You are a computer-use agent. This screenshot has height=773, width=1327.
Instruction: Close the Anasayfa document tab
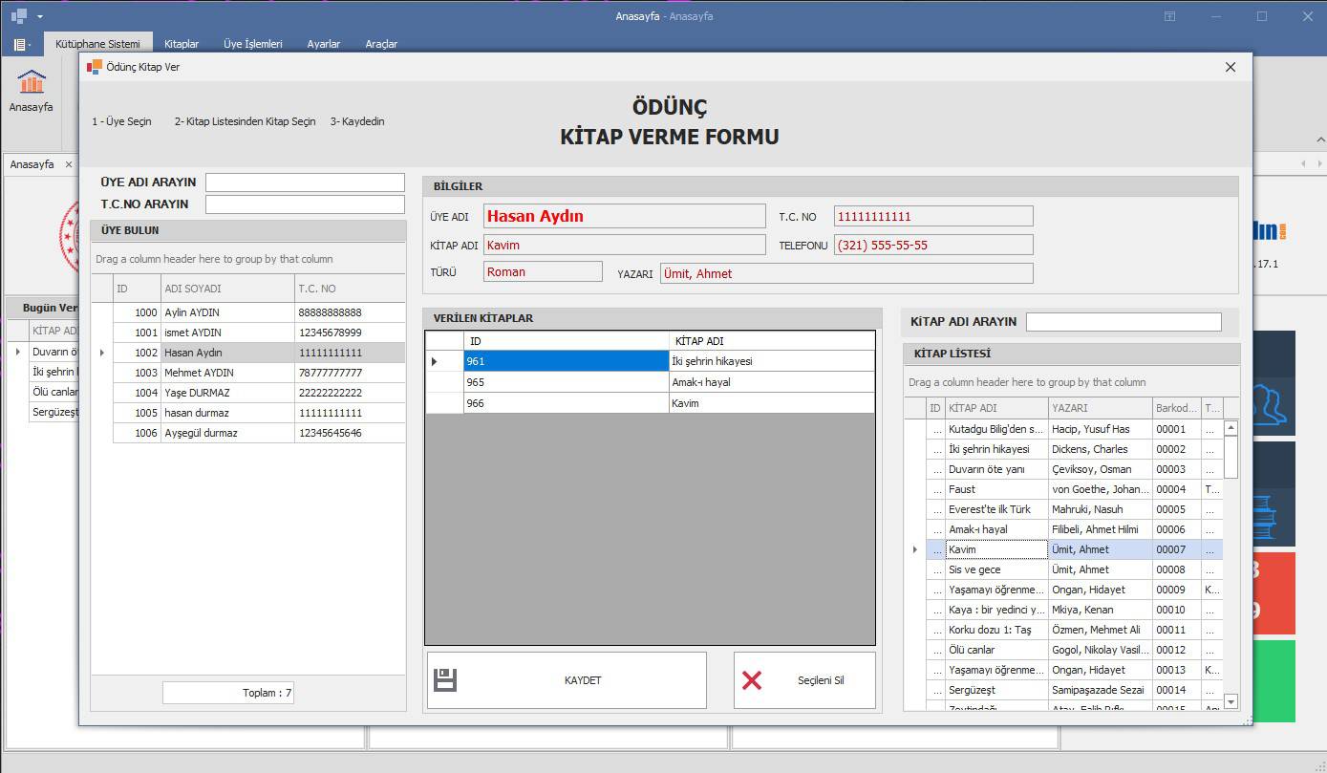(69, 164)
